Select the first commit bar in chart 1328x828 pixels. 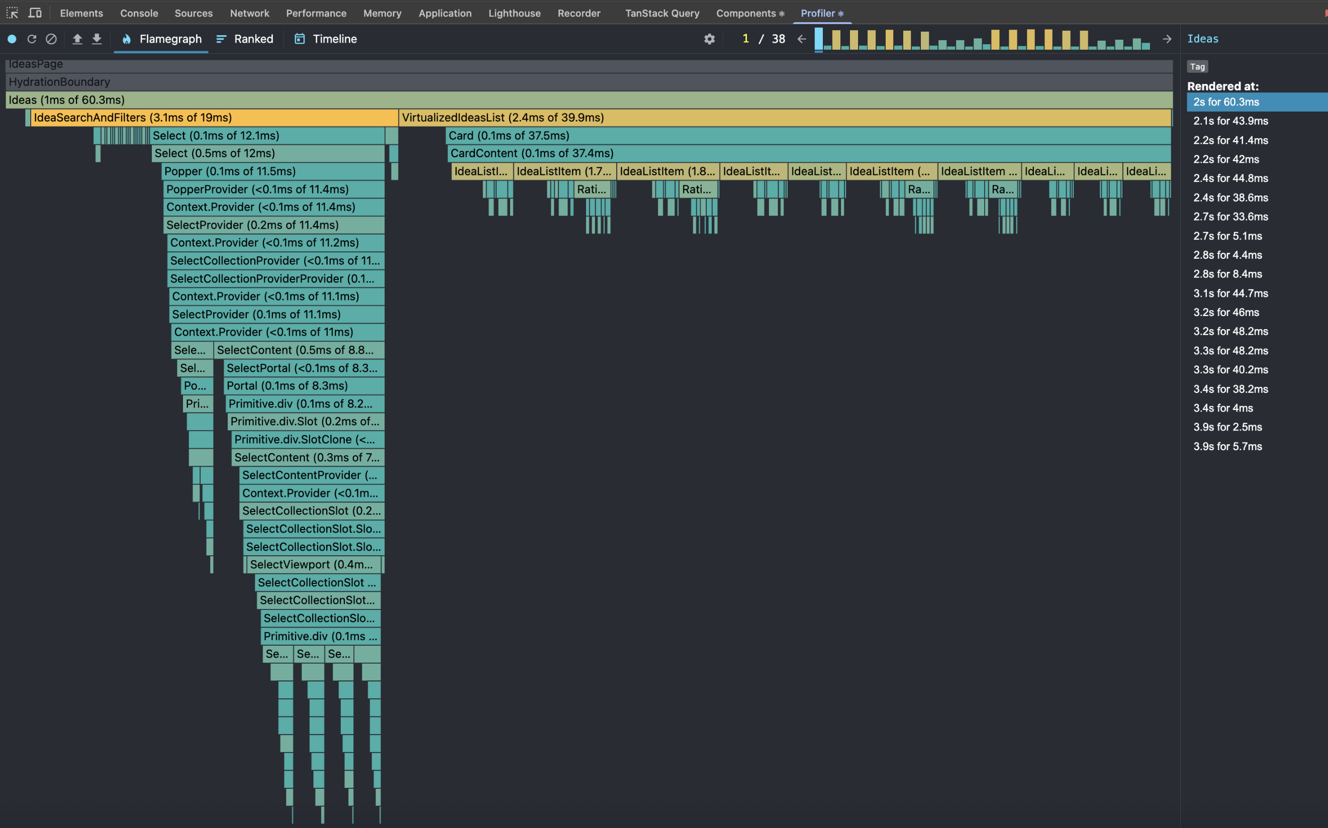(x=818, y=39)
